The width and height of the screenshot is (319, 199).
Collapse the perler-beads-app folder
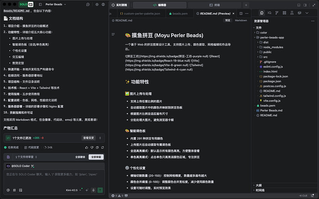(x=257, y=37)
